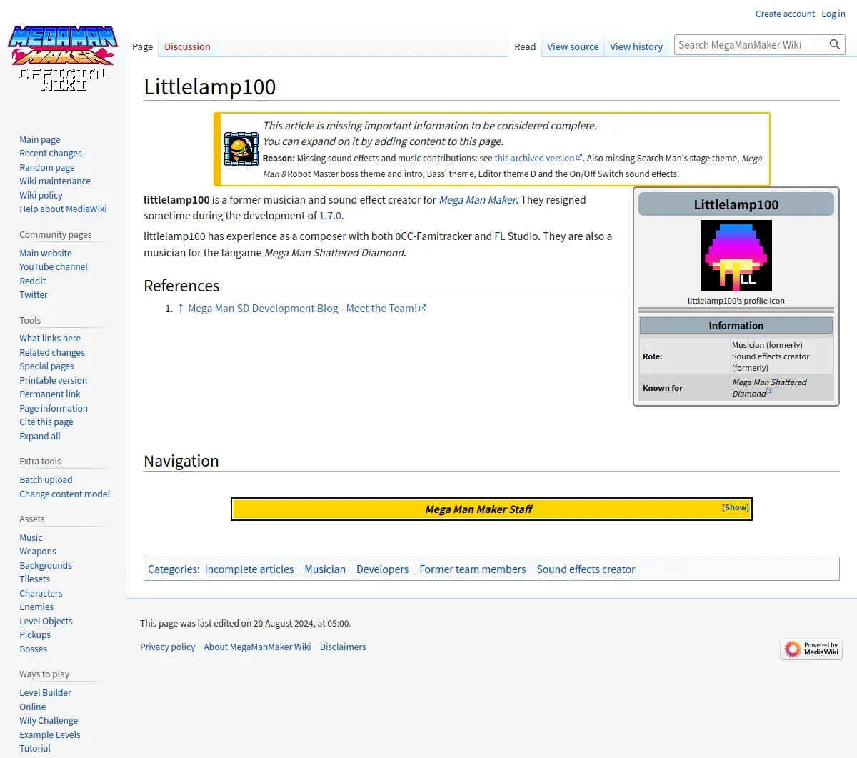857x758 pixels.
Task: Open Recent changes
Action: pos(51,153)
